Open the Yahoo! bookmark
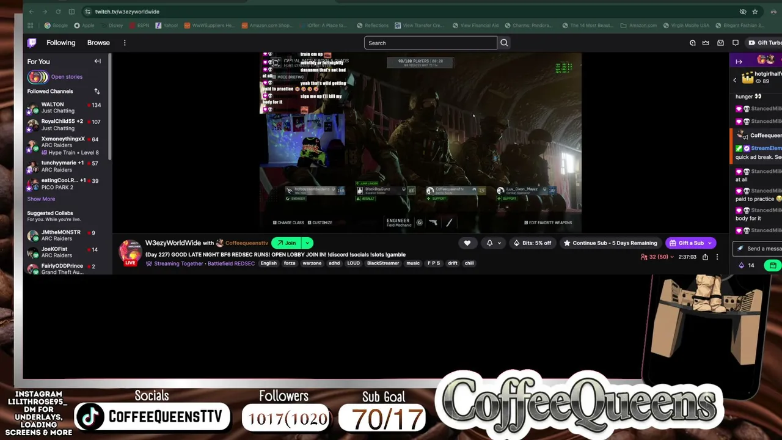 167,26
